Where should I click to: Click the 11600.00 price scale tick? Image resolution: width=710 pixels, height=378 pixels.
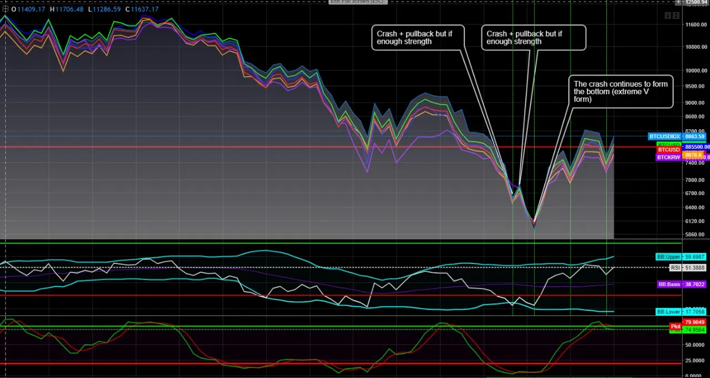click(x=696, y=25)
